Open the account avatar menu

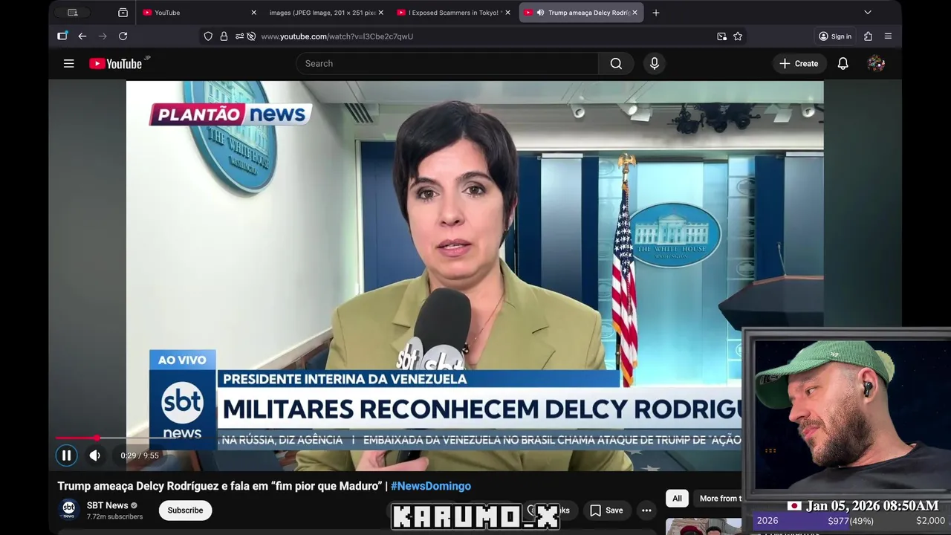click(876, 64)
